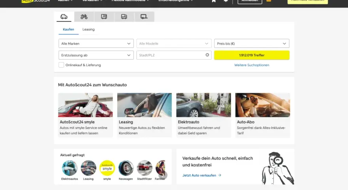Click the arrow next to Jetzt Auto verkaufen
This screenshot has width=348, height=190.
click(220, 175)
